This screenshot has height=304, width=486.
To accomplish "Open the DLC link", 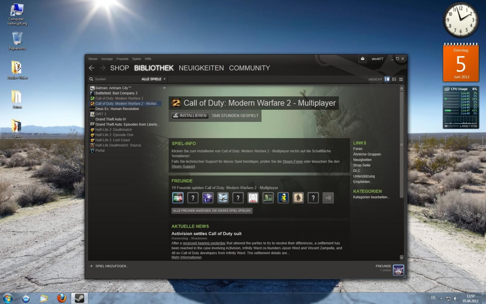I will 357,171.
